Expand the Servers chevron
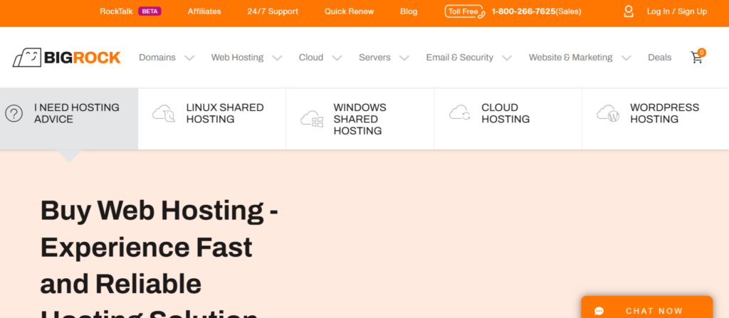 coord(404,58)
